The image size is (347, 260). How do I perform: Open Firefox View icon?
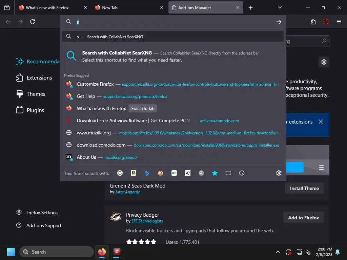click(7, 7)
